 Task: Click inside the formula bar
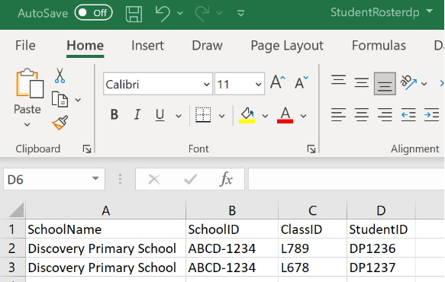tap(347, 179)
